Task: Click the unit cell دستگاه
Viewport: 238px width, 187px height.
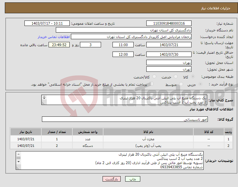Action: 88,146
